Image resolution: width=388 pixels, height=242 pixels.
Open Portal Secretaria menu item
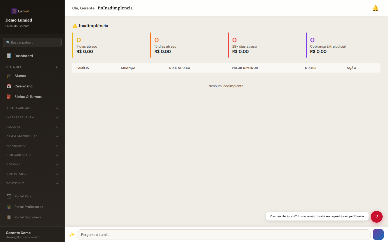[x=28, y=217]
